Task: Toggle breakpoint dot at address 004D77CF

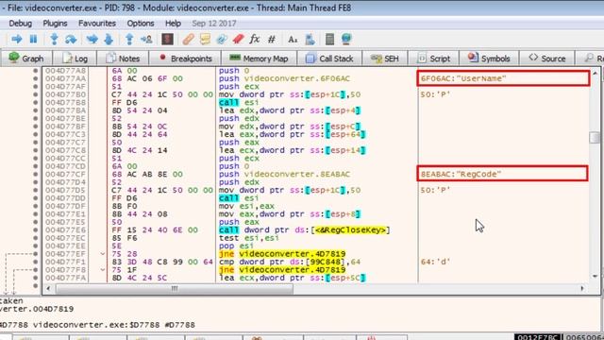Action: [36, 174]
